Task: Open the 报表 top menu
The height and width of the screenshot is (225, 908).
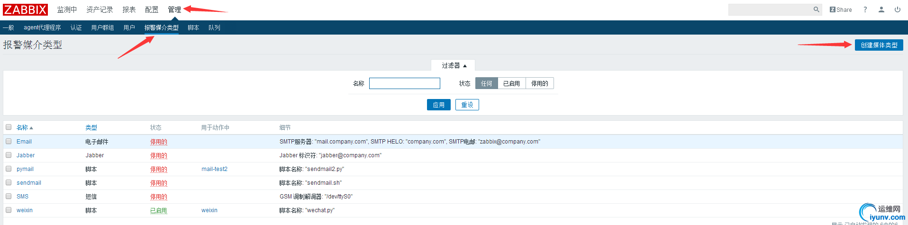Action: click(x=129, y=9)
